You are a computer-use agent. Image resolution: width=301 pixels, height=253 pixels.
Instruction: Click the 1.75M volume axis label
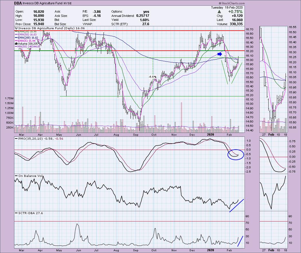9,98
